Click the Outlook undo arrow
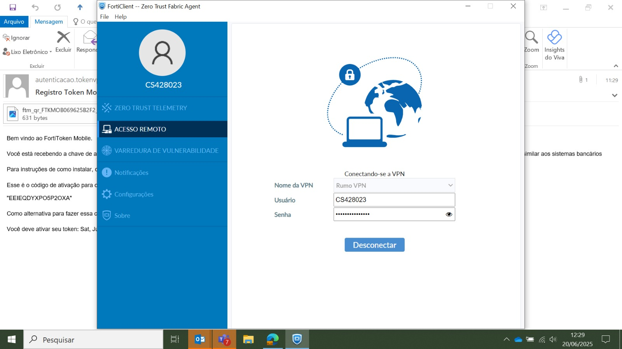 coord(35,7)
